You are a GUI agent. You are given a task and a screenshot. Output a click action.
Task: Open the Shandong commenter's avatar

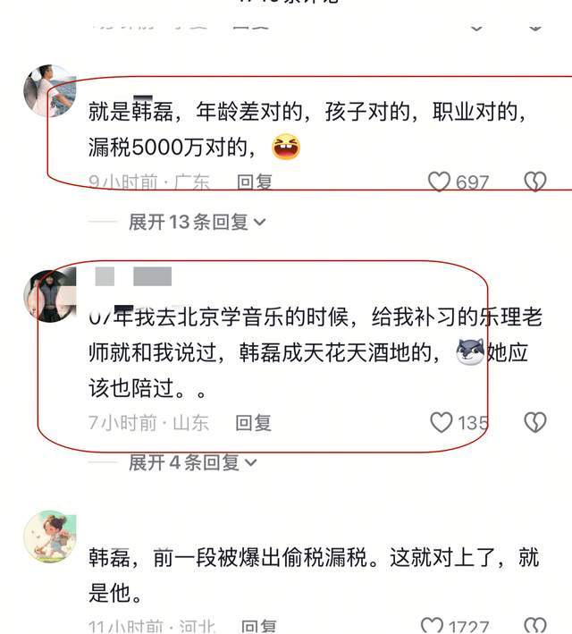click(50, 296)
